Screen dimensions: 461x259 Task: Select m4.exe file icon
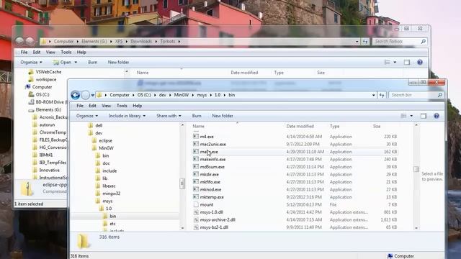click(x=196, y=137)
